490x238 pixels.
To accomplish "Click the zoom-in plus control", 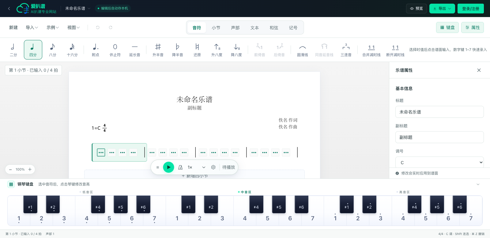I will pos(30,169).
